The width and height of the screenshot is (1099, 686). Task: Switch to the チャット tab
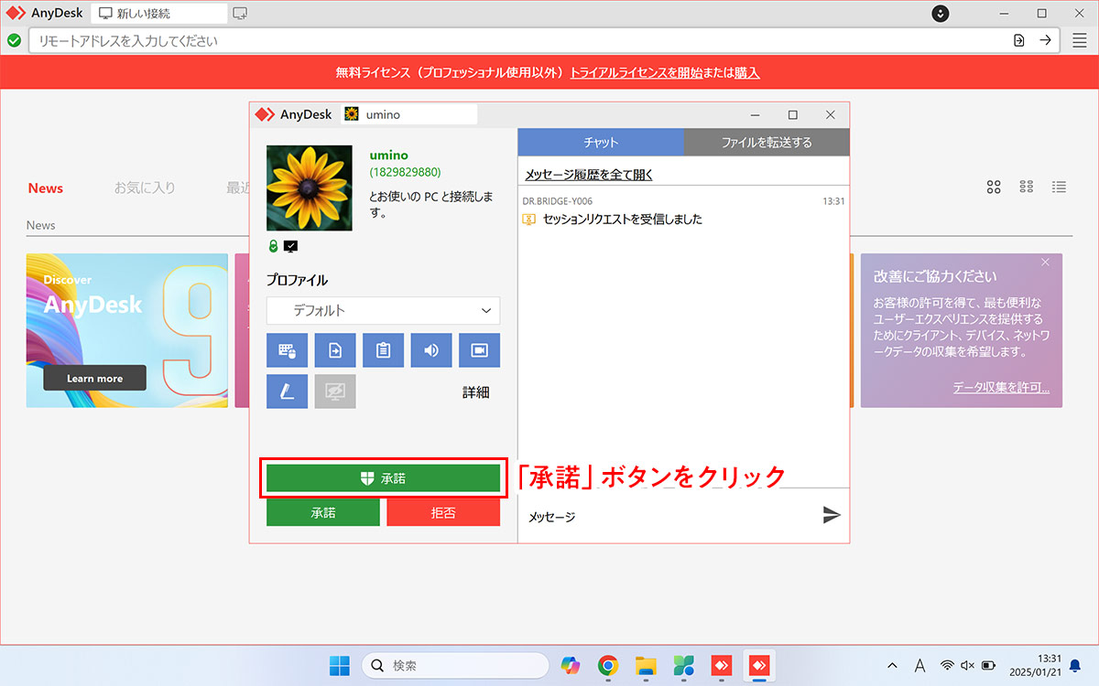click(x=601, y=142)
